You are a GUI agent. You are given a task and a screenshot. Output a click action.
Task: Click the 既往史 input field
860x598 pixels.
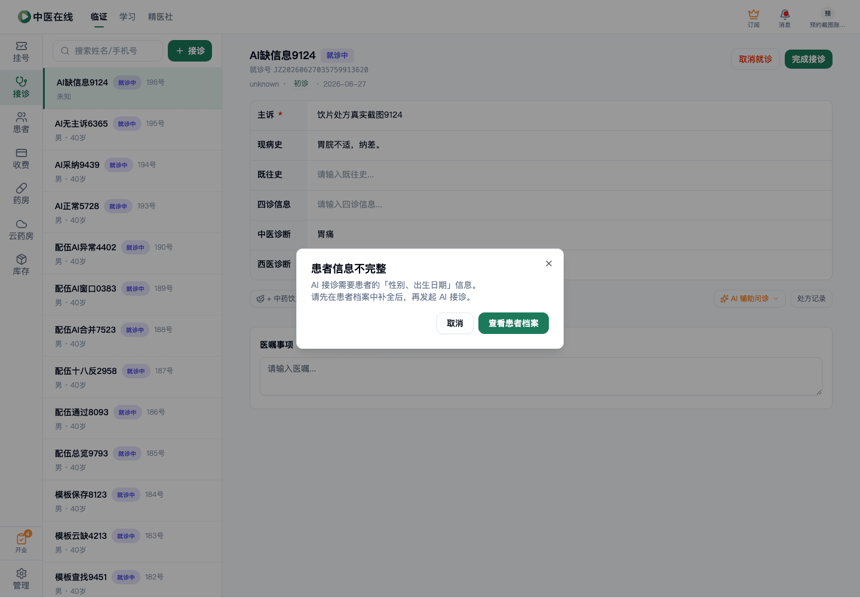coord(570,175)
